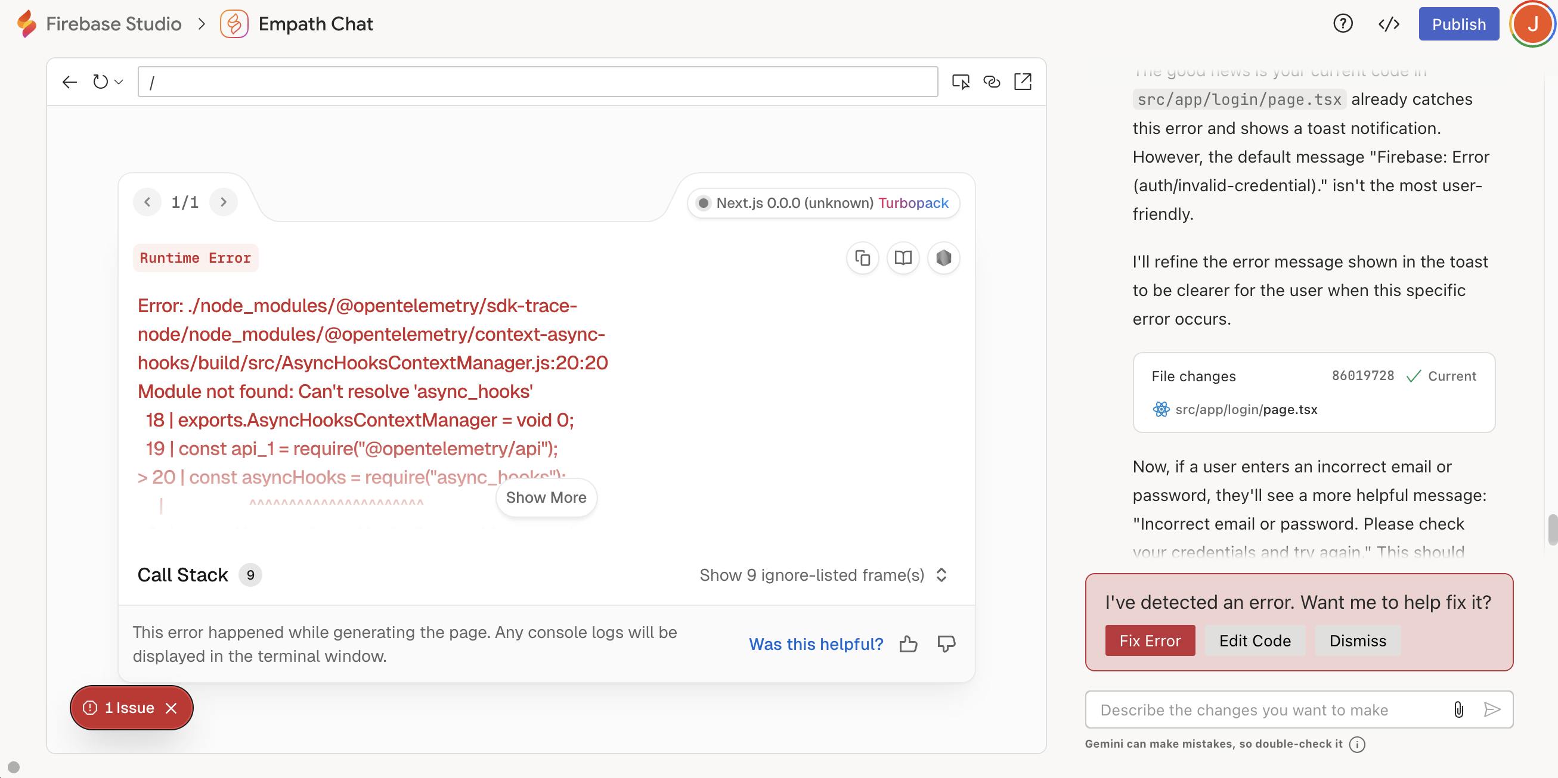This screenshot has height=778, width=1558.
Task: Click the React icon beside page.tsx
Action: [1161, 409]
